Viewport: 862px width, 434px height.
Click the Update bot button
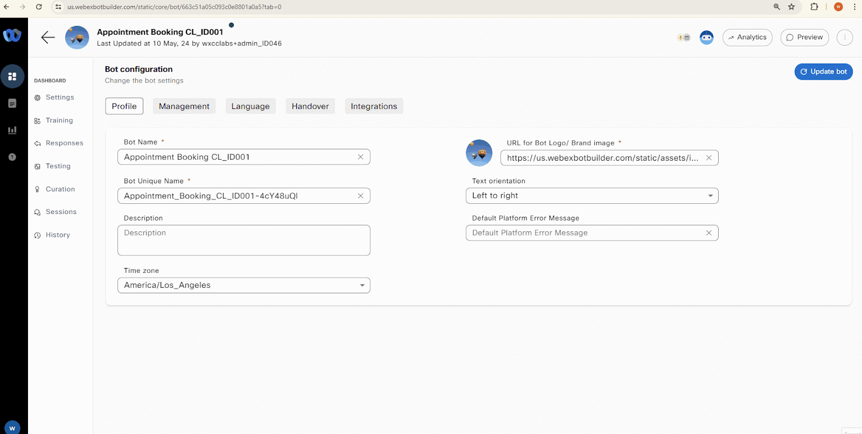(823, 72)
